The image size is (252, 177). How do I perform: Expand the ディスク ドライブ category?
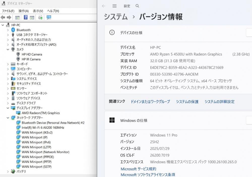point(8,103)
